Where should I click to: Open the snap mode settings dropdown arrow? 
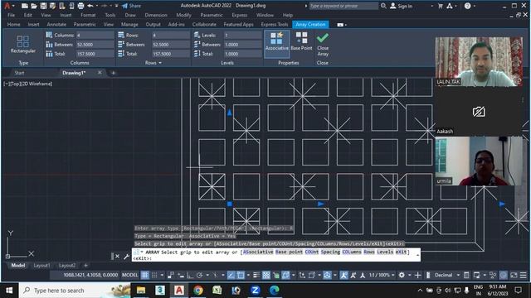click(x=162, y=275)
